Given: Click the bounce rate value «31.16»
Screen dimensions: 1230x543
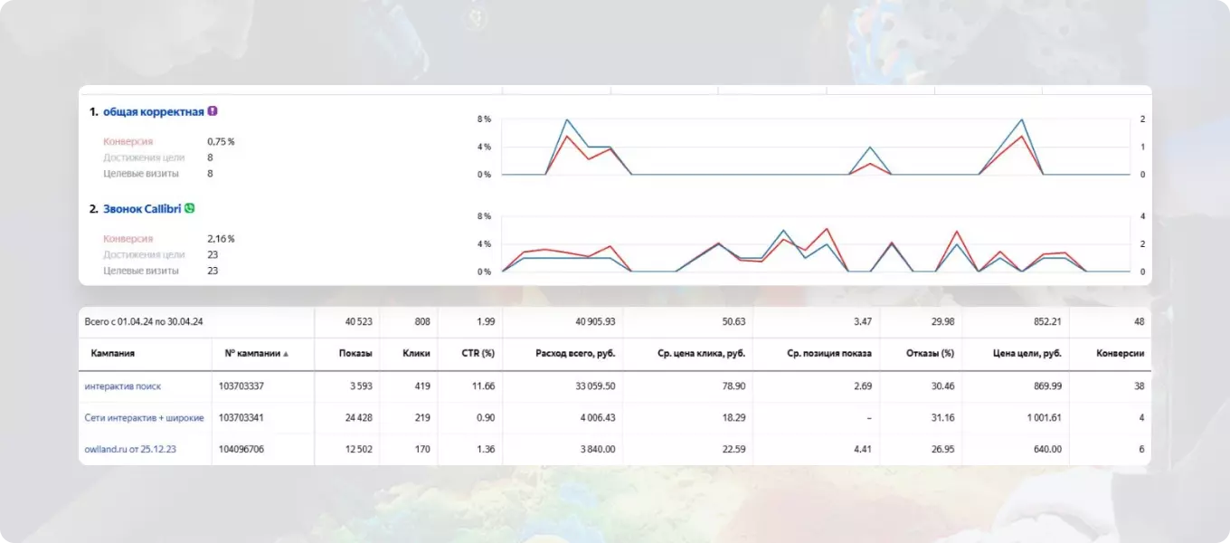Looking at the screenshot, I should (x=941, y=418).
